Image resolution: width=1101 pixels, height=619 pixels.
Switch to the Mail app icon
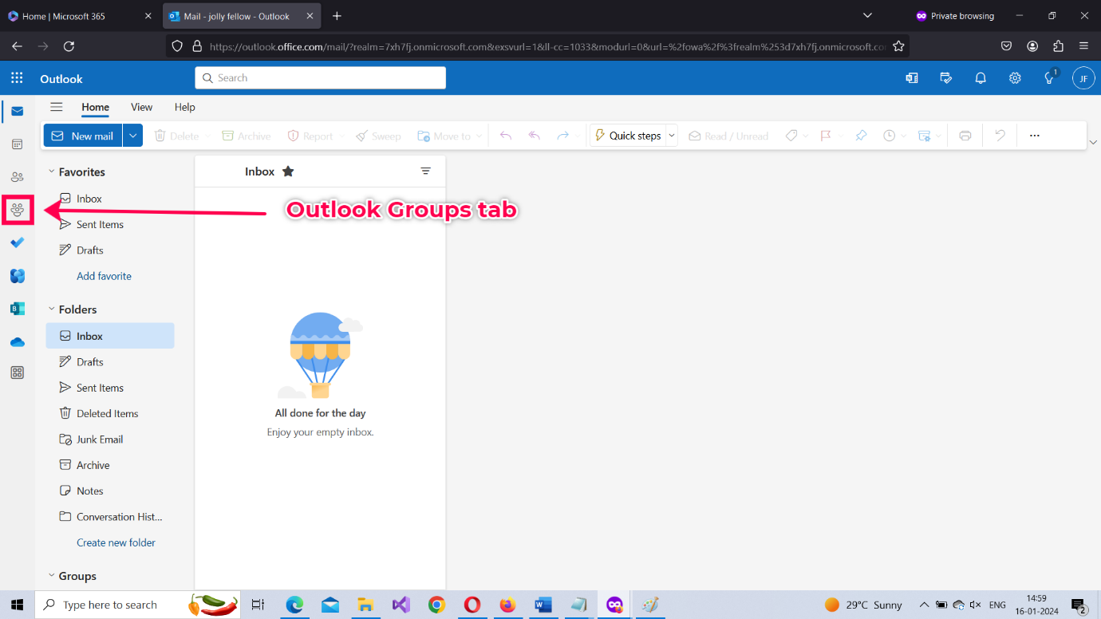click(x=17, y=111)
